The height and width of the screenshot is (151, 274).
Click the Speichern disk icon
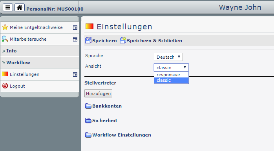point(88,40)
